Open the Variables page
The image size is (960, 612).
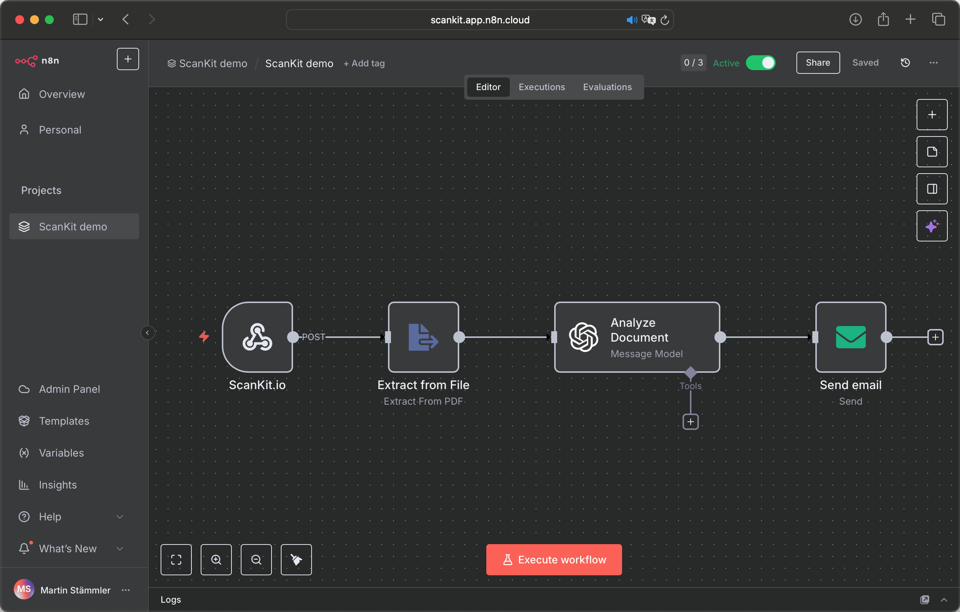pos(74,453)
